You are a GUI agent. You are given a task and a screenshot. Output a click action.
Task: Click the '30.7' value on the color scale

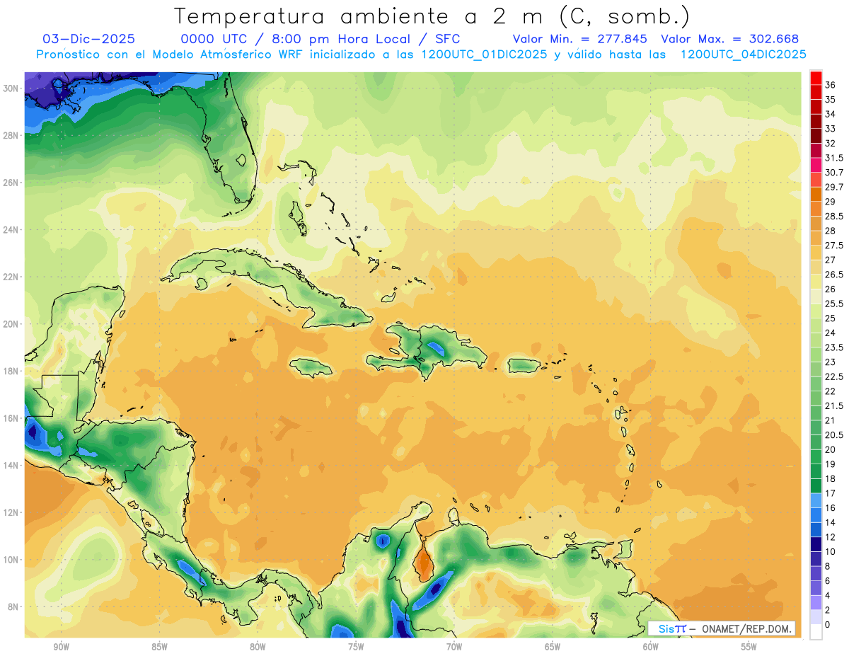(834, 173)
